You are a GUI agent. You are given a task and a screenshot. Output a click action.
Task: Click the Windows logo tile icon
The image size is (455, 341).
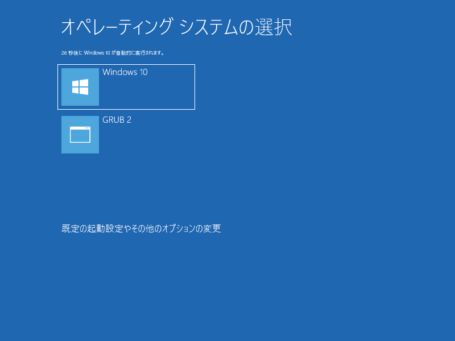[80, 87]
